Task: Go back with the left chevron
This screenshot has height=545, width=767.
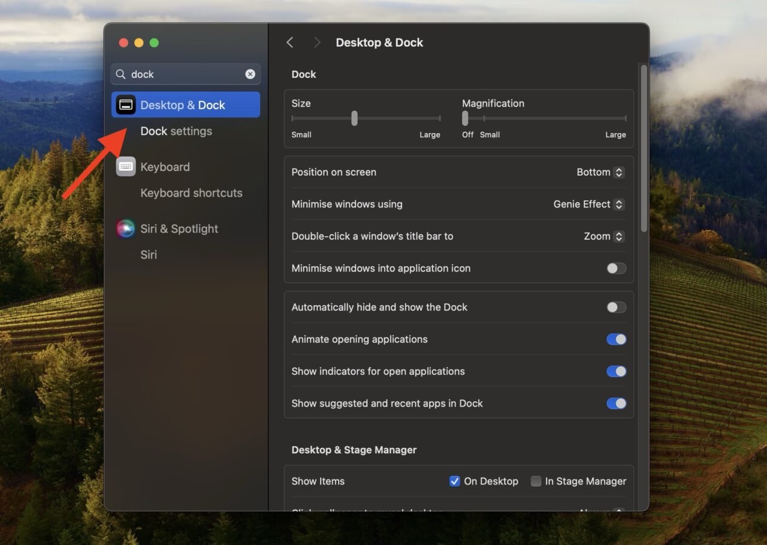Action: 290,43
